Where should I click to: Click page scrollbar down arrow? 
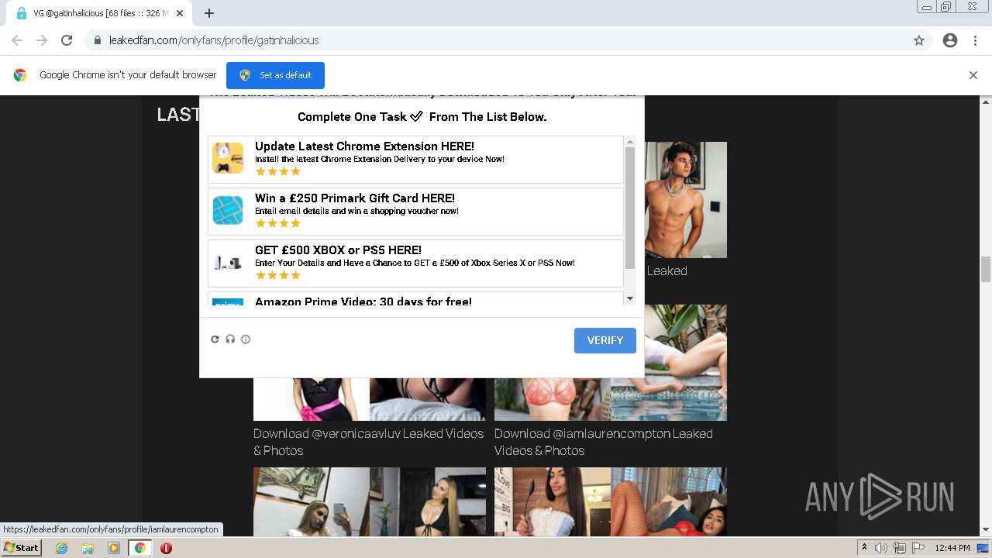(986, 530)
